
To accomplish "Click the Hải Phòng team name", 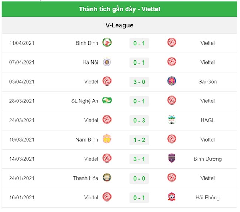I will [x=208, y=198].
